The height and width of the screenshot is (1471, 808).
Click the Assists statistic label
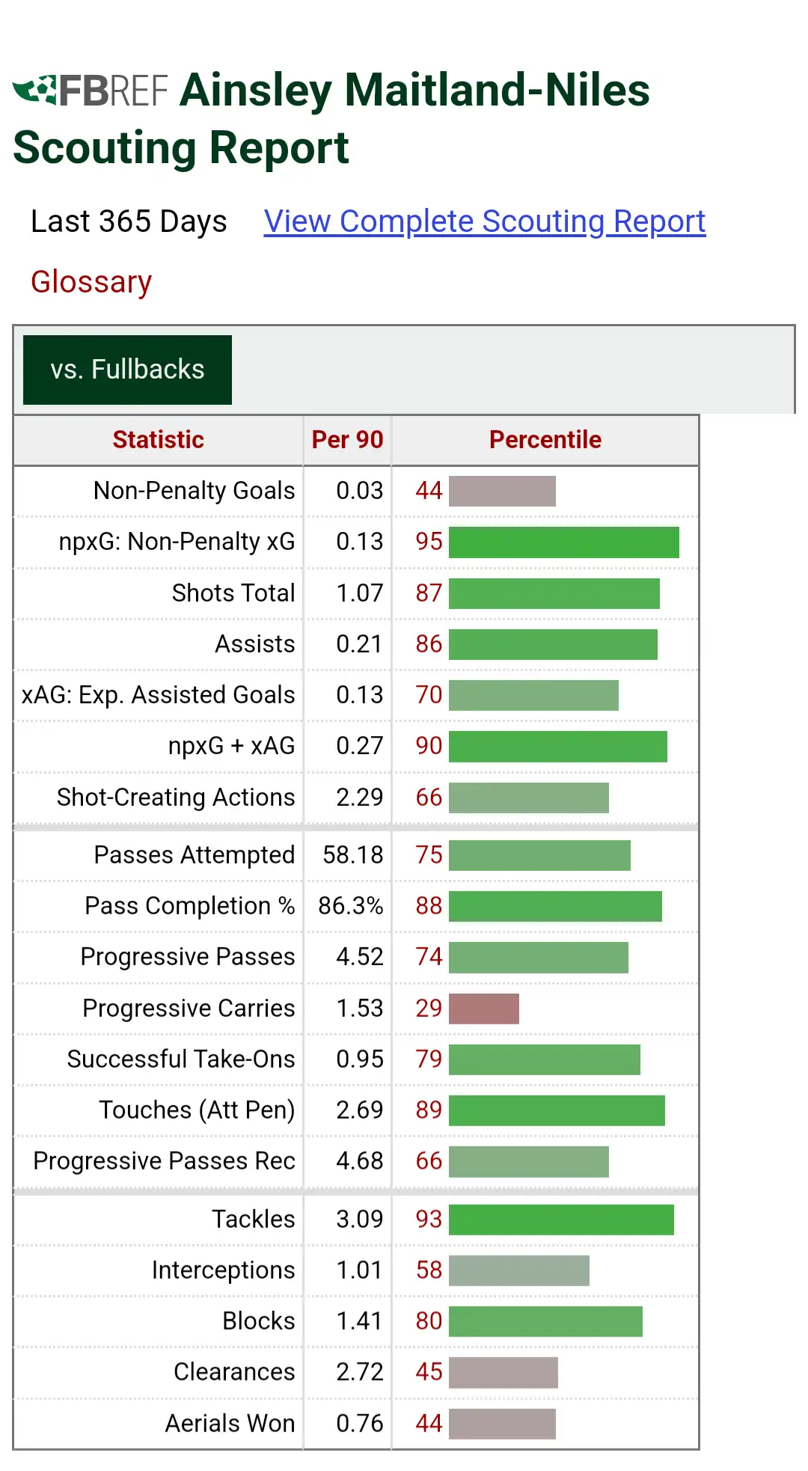(255, 644)
